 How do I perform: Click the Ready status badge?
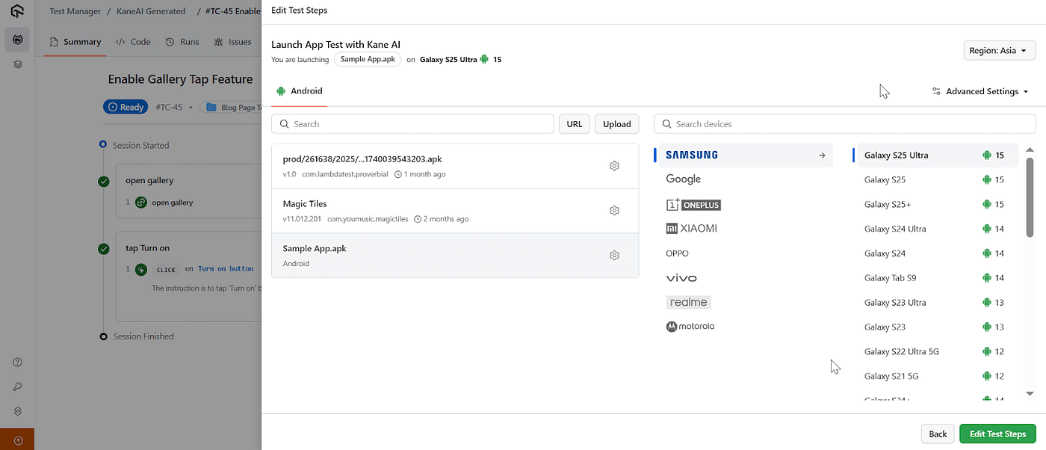(x=126, y=107)
